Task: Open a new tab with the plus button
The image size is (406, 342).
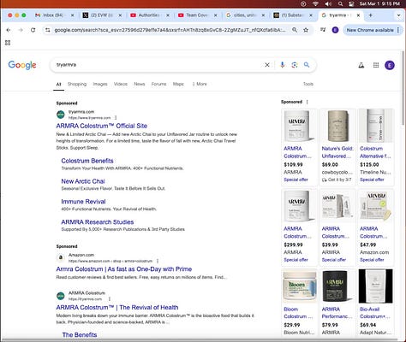Action: click(x=371, y=15)
